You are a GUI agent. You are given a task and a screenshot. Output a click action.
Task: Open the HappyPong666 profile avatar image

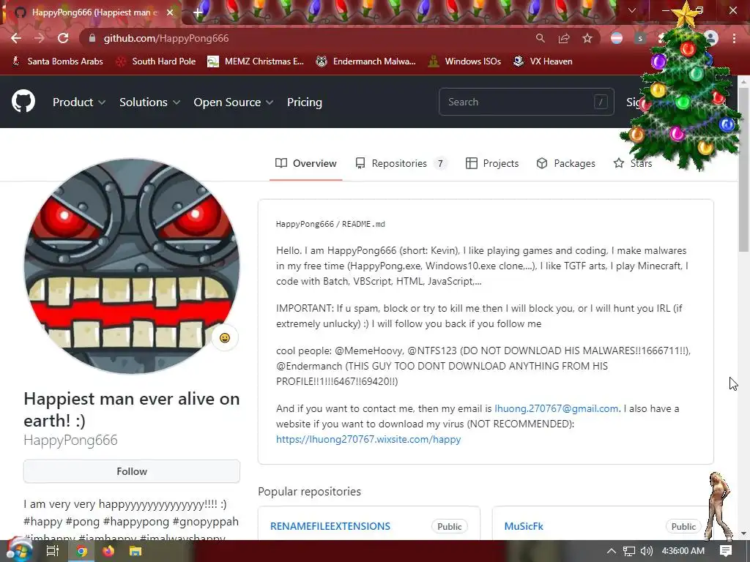(x=132, y=266)
